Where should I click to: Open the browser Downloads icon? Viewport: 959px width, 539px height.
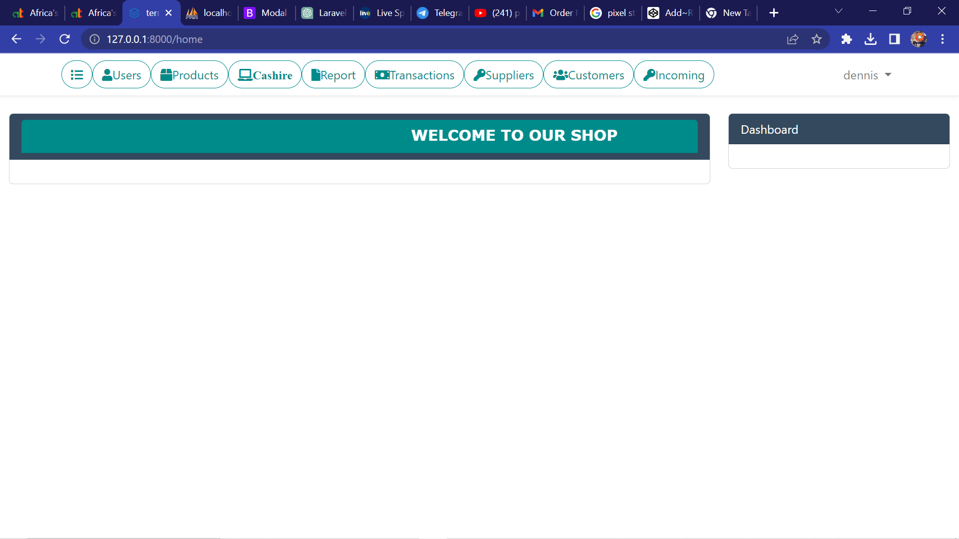click(871, 39)
